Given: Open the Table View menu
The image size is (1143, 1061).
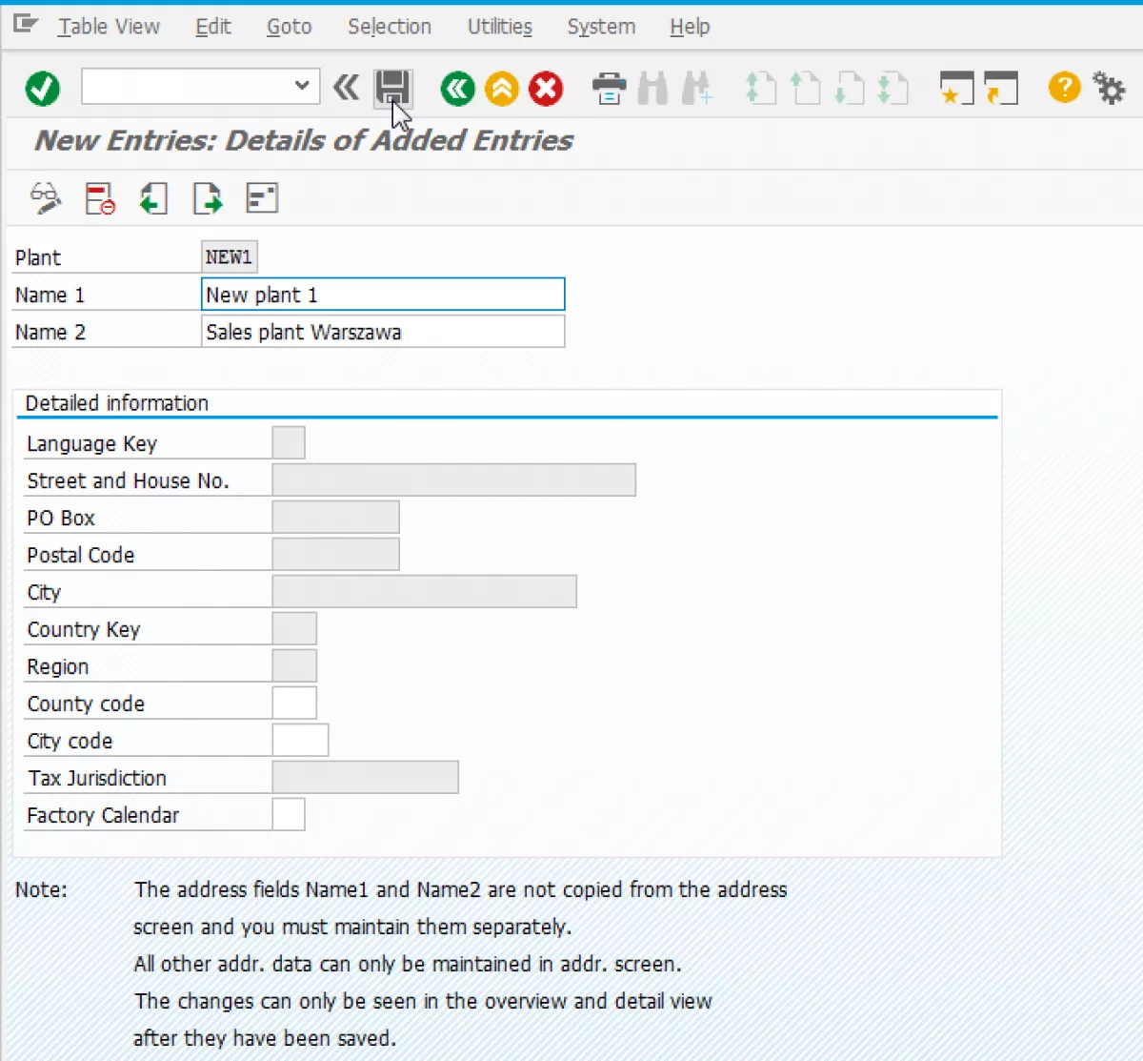Looking at the screenshot, I should pos(109,27).
